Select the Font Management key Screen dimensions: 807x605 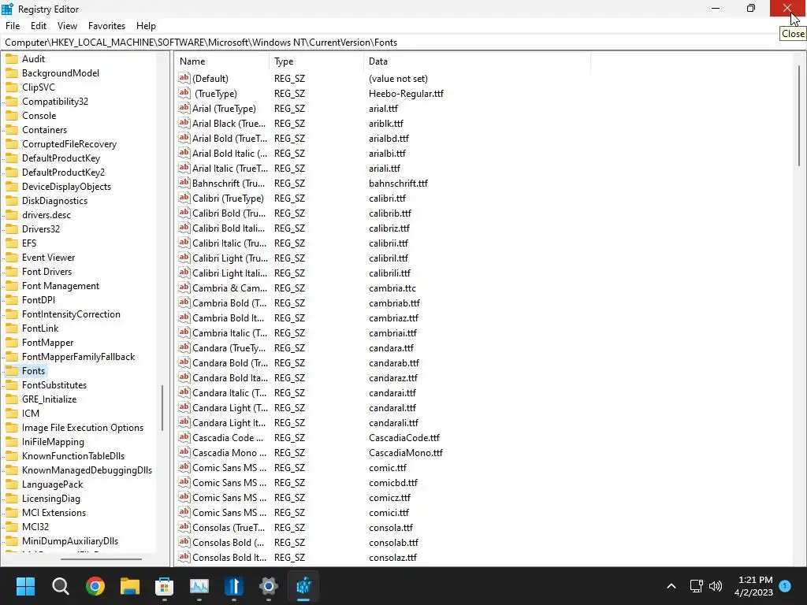(60, 285)
